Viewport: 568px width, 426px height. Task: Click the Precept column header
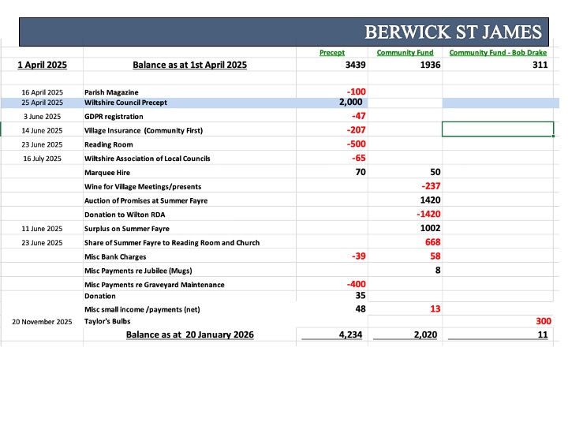[331, 53]
